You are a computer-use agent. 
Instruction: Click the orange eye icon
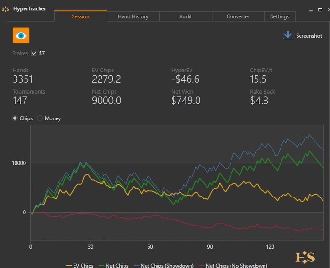21,36
